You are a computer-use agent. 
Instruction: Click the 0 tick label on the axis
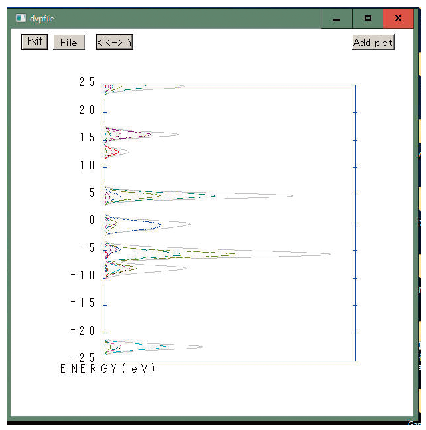tap(93, 221)
